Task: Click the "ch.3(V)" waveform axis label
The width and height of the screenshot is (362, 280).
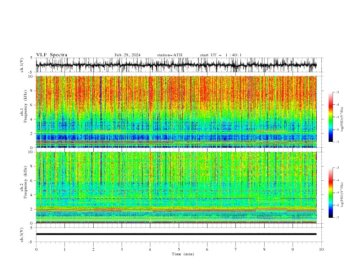Action: click(22, 235)
